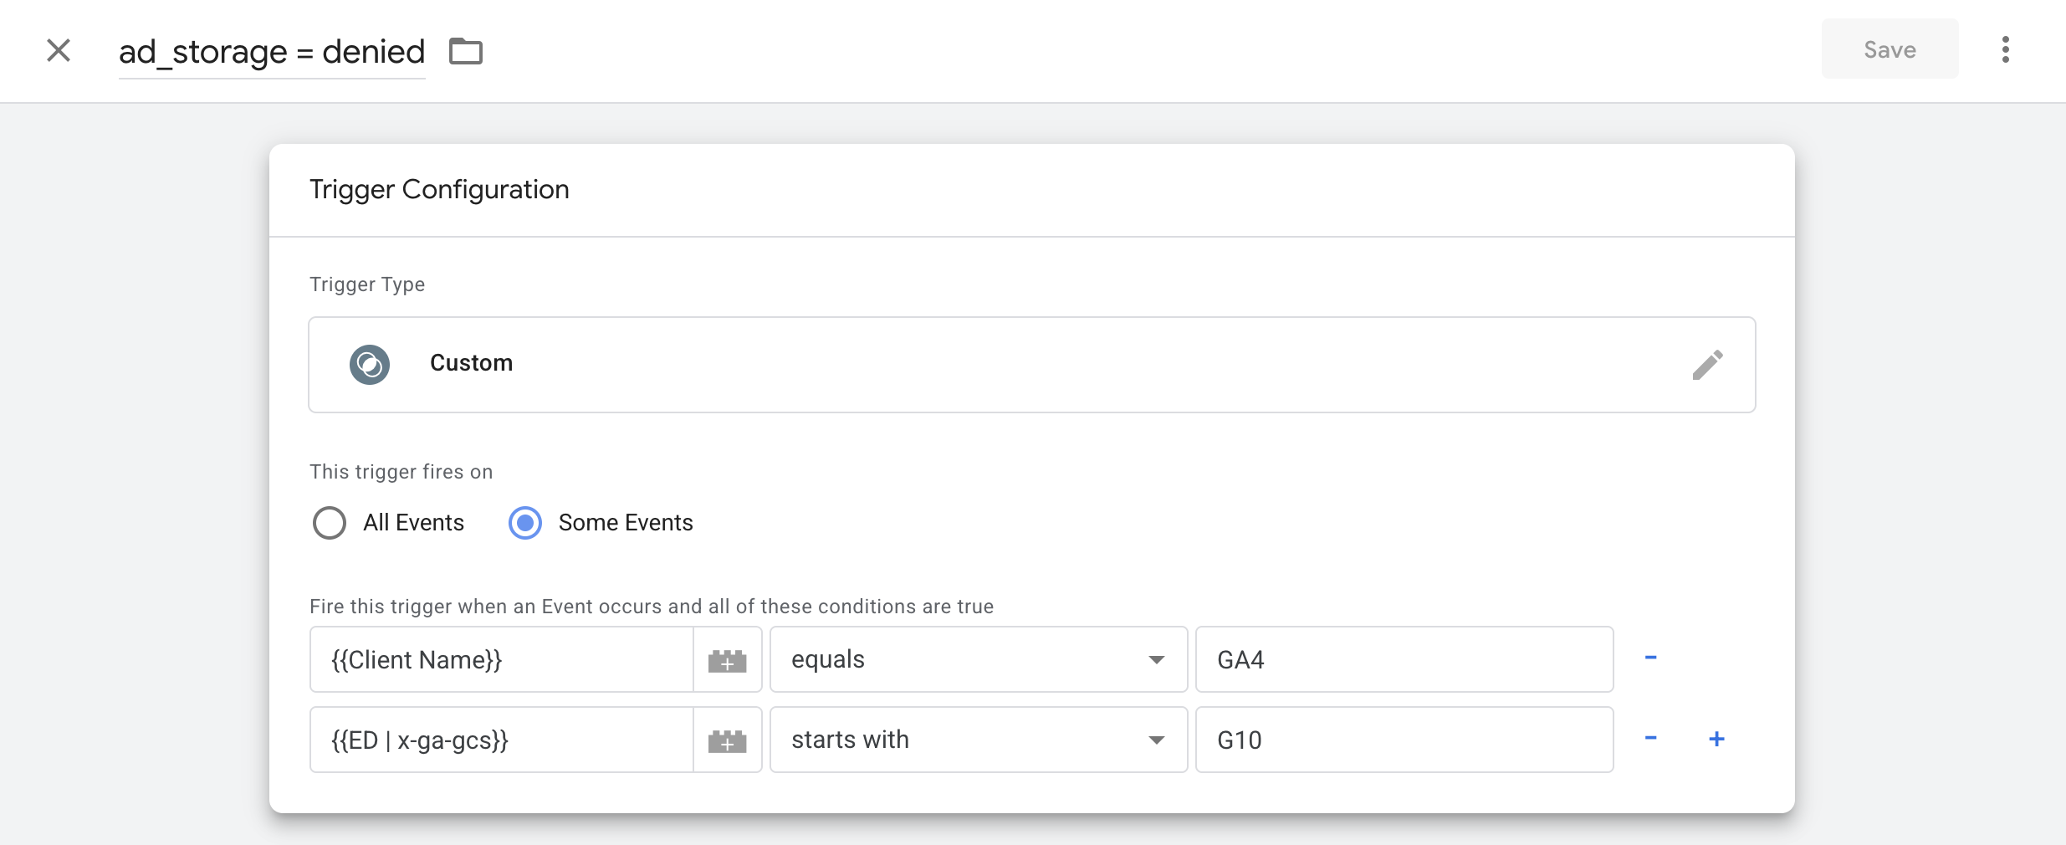Expand the 'equals' operator dropdown
This screenshot has width=2066, height=845.
click(x=978, y=660)
